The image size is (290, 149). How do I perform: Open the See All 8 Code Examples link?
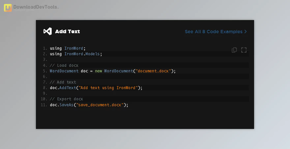[216, 32]
